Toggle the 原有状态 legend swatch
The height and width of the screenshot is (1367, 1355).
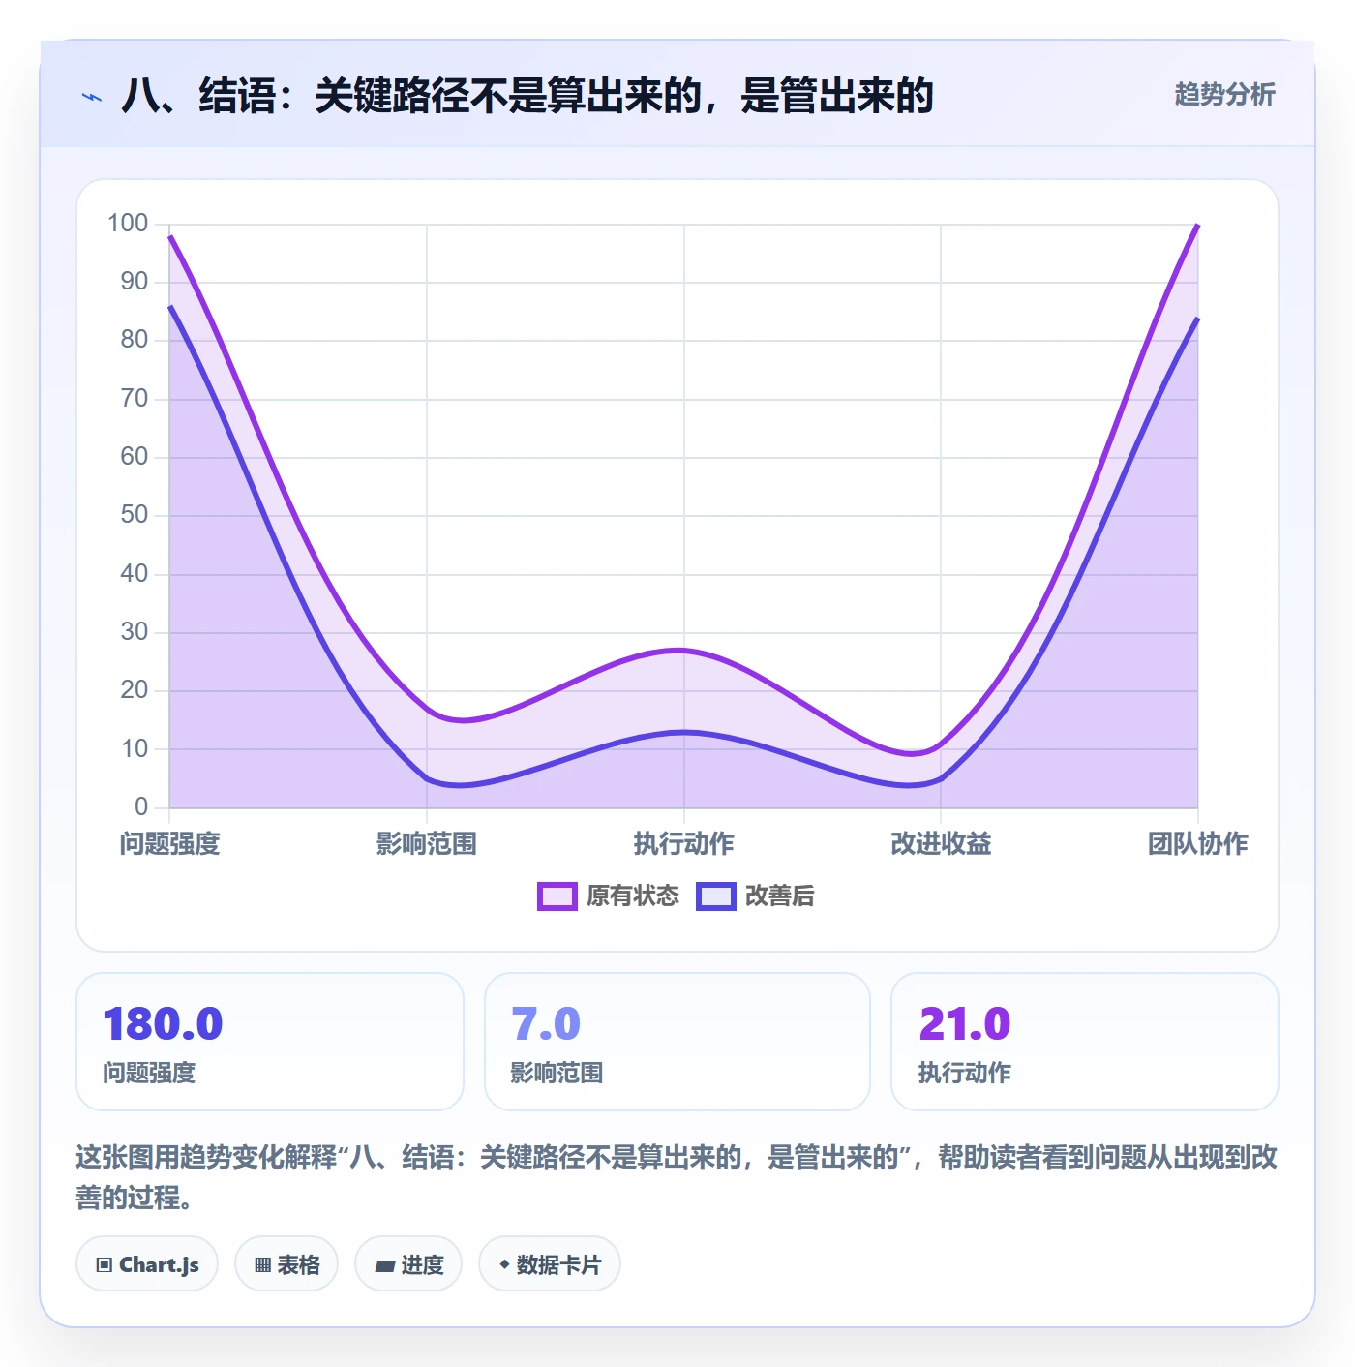(x=557, y=896)
